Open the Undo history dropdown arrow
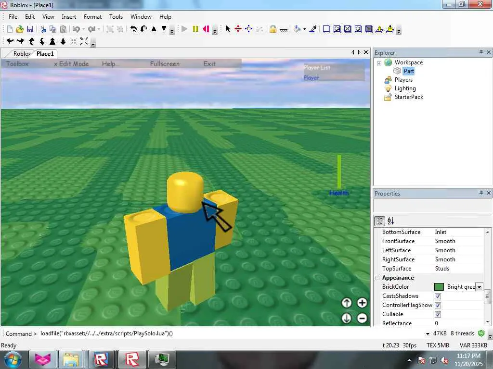The width and height of the screenshot is (493, 369). pyautogui.click(x=83, y=29)
